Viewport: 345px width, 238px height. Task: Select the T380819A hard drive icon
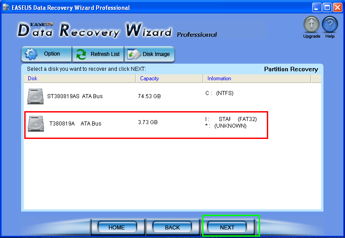(x=36, y=124)
